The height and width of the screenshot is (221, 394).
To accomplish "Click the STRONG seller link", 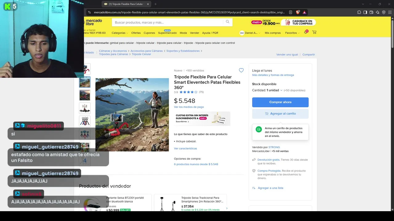I will coord(274,147).
